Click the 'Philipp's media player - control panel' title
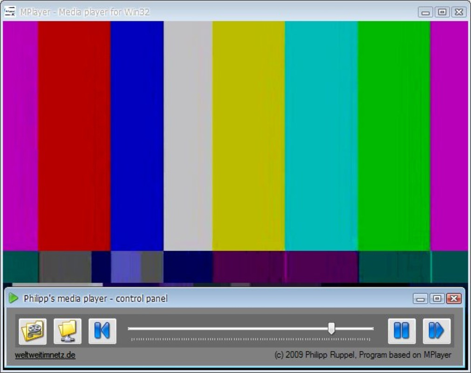The width and height of the screenshot is (471, 373). tap(96, 299)
